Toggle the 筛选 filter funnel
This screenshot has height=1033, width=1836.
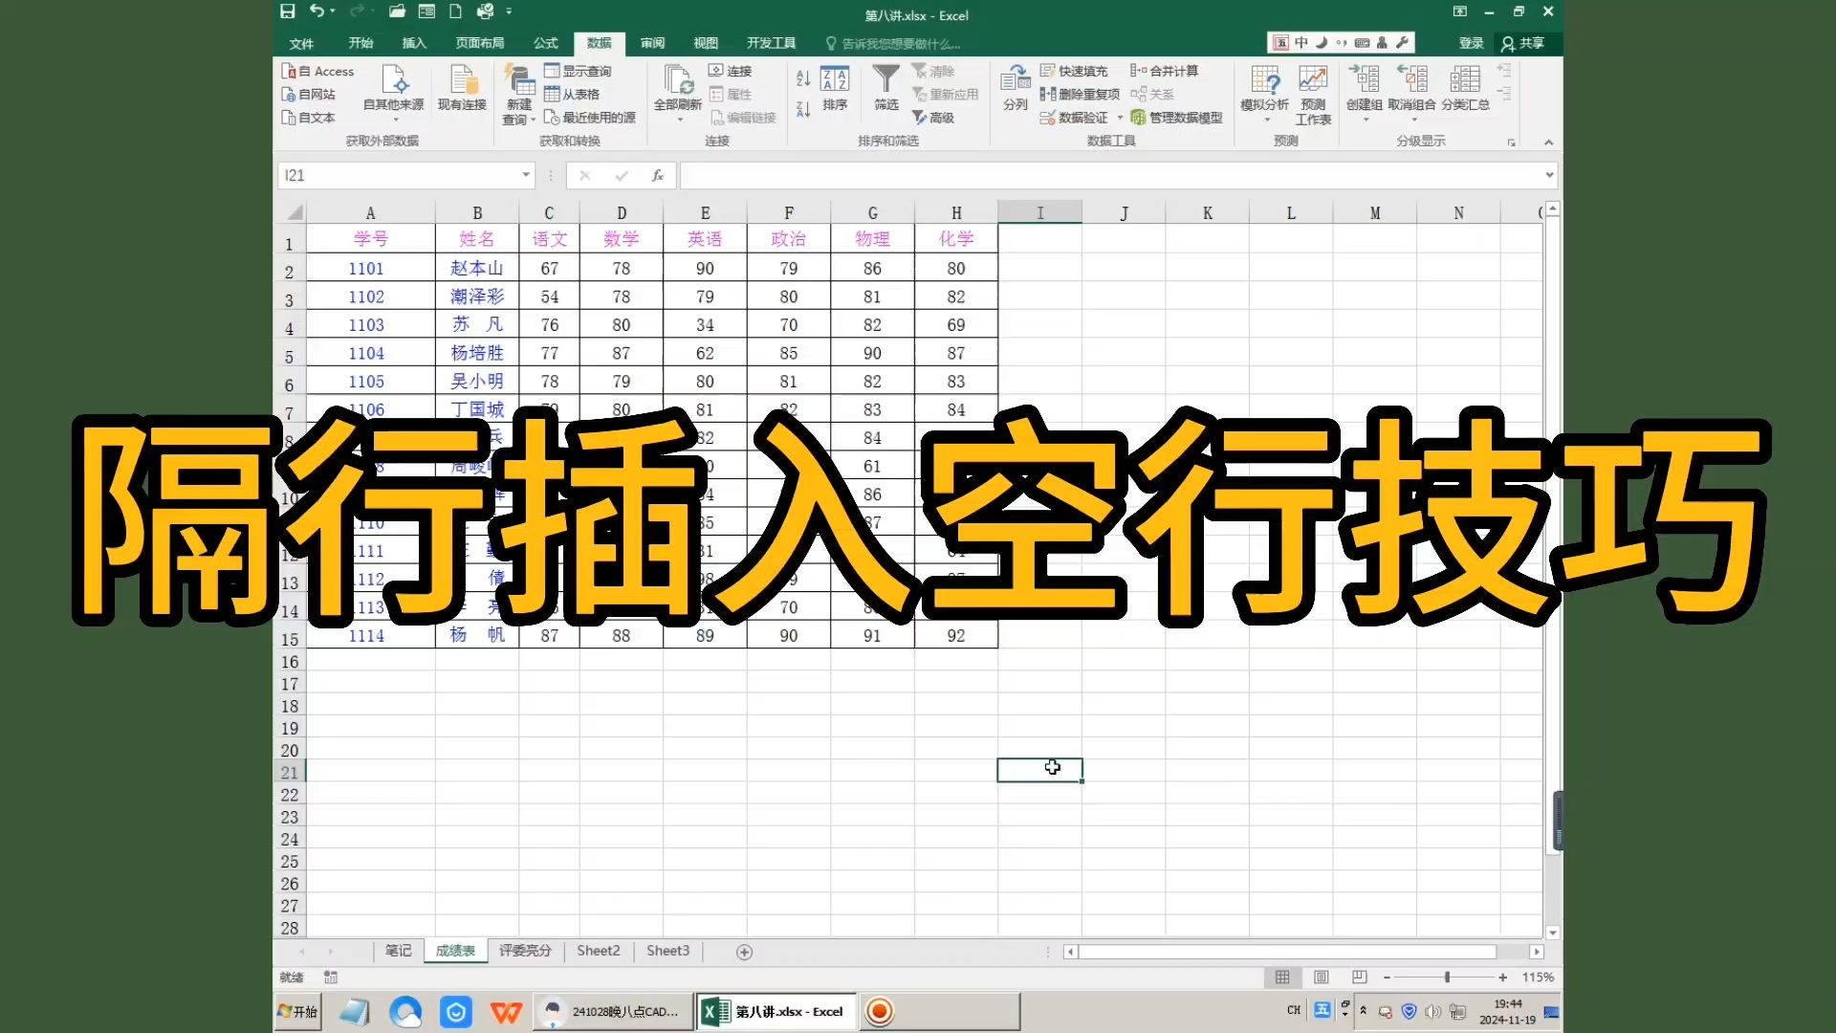coord(886,88)
